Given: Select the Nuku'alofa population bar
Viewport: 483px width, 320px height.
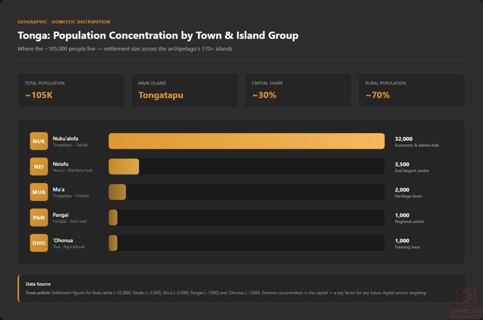Looking at the screenshot, I should (246, 141).
